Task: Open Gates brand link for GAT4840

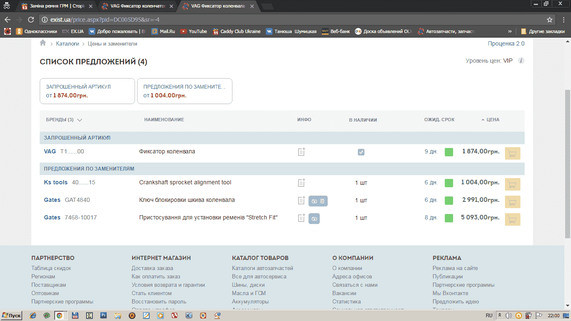Action: (52, 200)
